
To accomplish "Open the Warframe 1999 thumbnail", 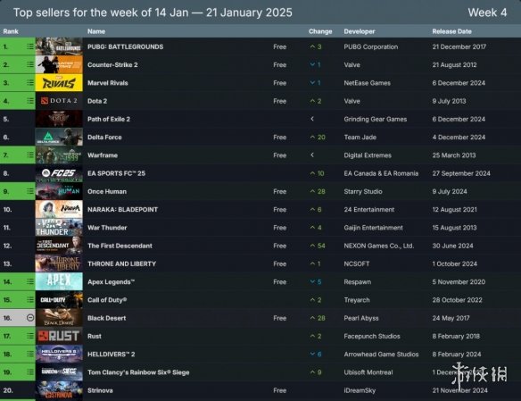I will (59, 155).
